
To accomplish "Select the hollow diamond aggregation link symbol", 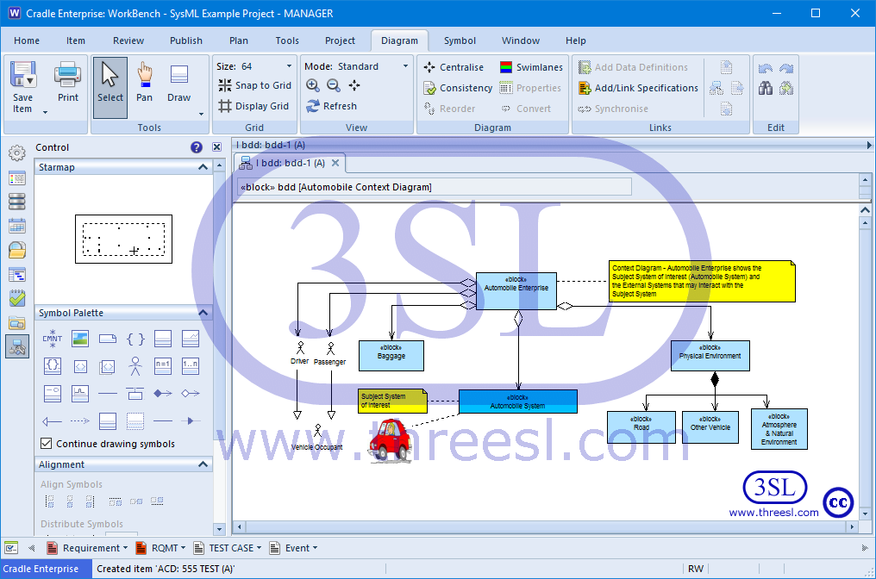I will [191, 394].
